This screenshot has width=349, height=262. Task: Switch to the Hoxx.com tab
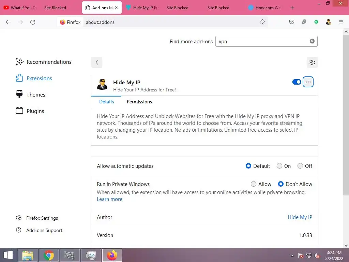pyautogui.click(x=265, y=8)
